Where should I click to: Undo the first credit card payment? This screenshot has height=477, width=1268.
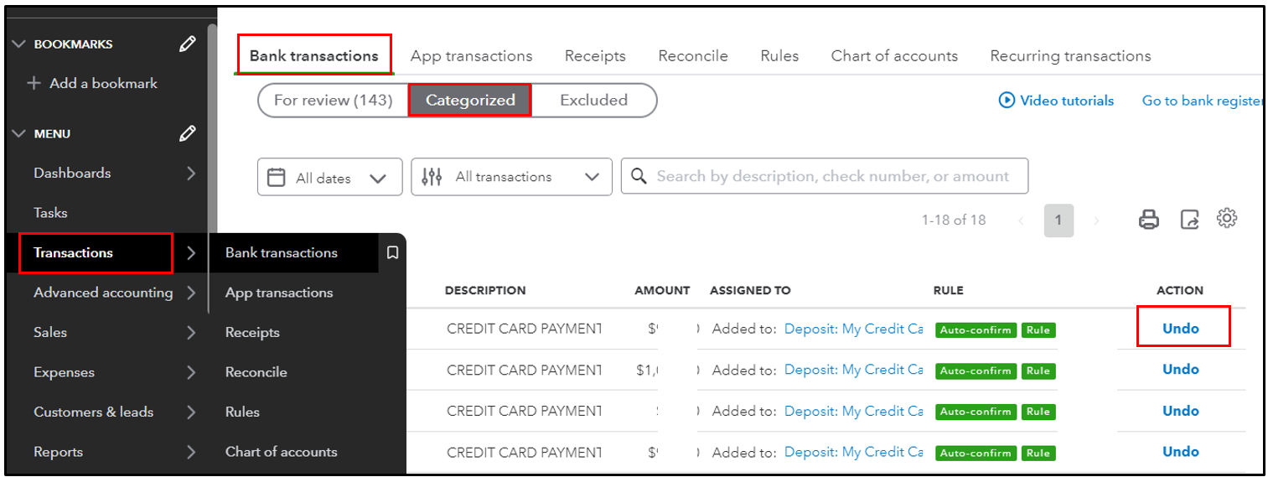[1180, 329]
